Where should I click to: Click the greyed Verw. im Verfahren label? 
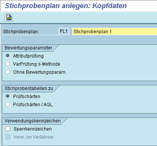click(33, 137)
